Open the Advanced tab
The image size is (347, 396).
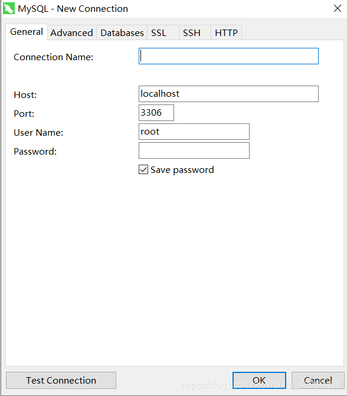(x=72, y=33)
